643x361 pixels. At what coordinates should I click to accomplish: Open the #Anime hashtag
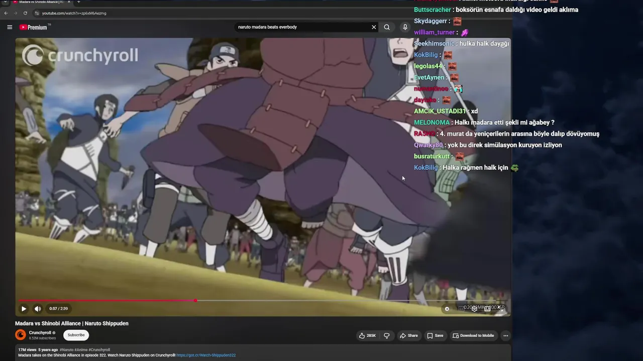[80, 349]
